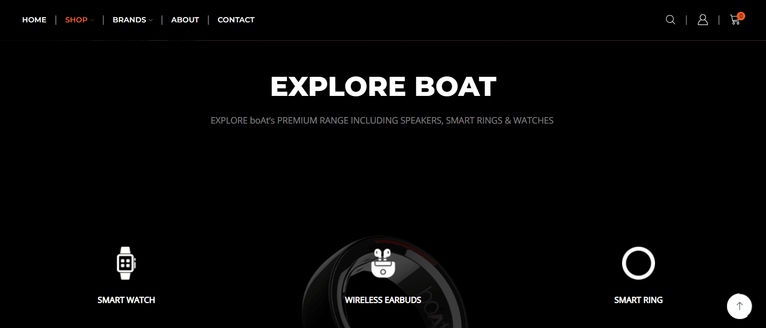Click the SMART RING label link
Screen dimensions: 766x328
click(638, 300)
